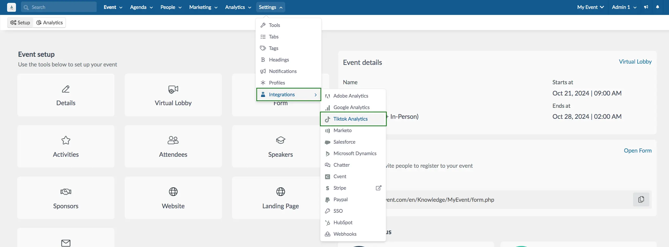Click the Speakers graduation cap icon
The width and height of the screenshot is (669, 247).
click(x=281, y=140)
